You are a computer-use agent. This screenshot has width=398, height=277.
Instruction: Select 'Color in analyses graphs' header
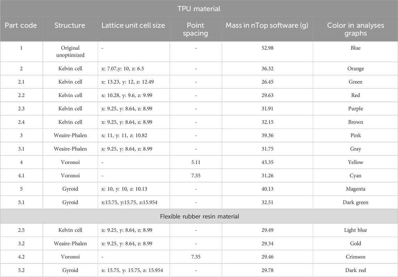point(355,29)
